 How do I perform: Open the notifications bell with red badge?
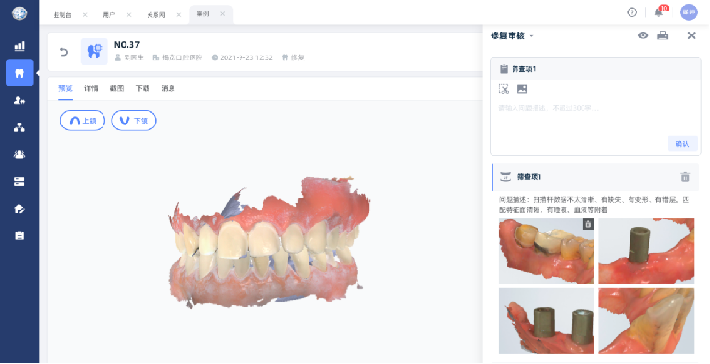pos(659,12)
